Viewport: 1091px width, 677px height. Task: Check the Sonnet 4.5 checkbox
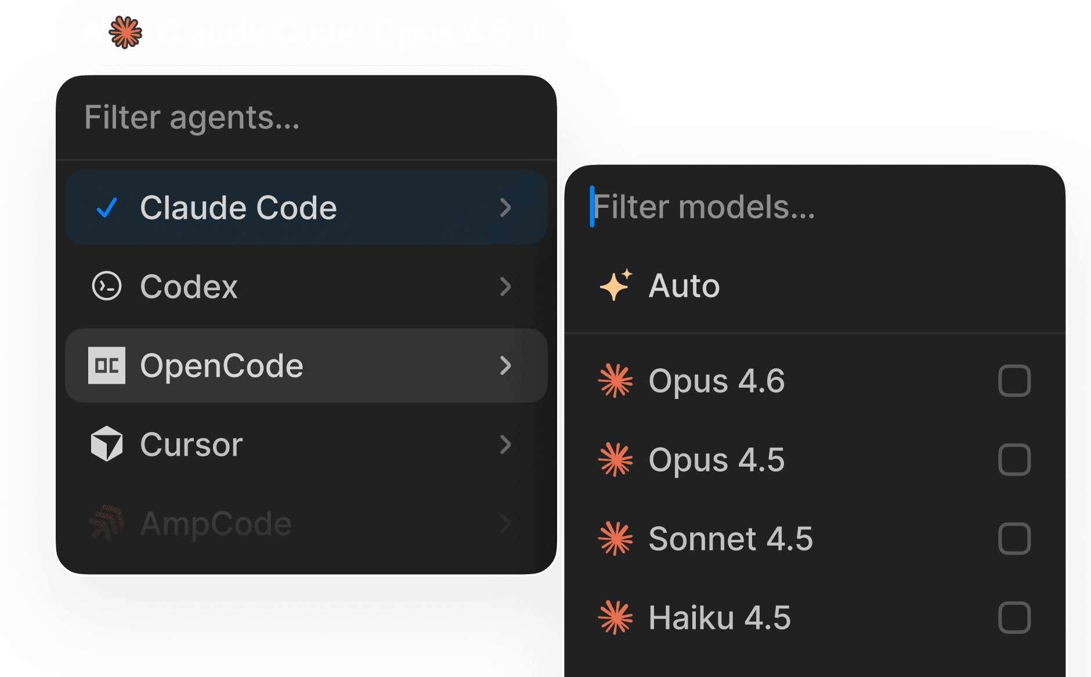coord(1014,539)
